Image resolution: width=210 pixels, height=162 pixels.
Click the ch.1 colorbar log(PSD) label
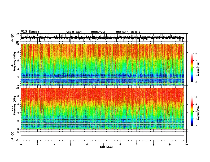click(198, 69)
